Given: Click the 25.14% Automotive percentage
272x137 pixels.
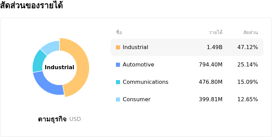Looking at the screenshot, I should tap(248, 65).
